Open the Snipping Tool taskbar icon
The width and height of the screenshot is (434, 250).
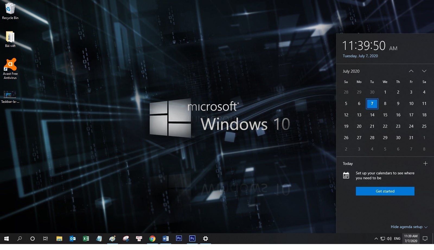coord(126,239)
